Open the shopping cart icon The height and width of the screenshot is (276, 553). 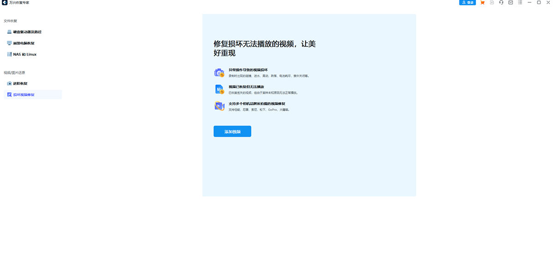482,3
